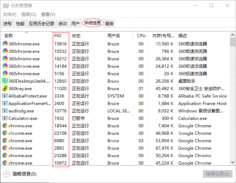Click chrome.exe icon with PID 18544
Viewport: 236px width, 183px height.
point(5,126)
